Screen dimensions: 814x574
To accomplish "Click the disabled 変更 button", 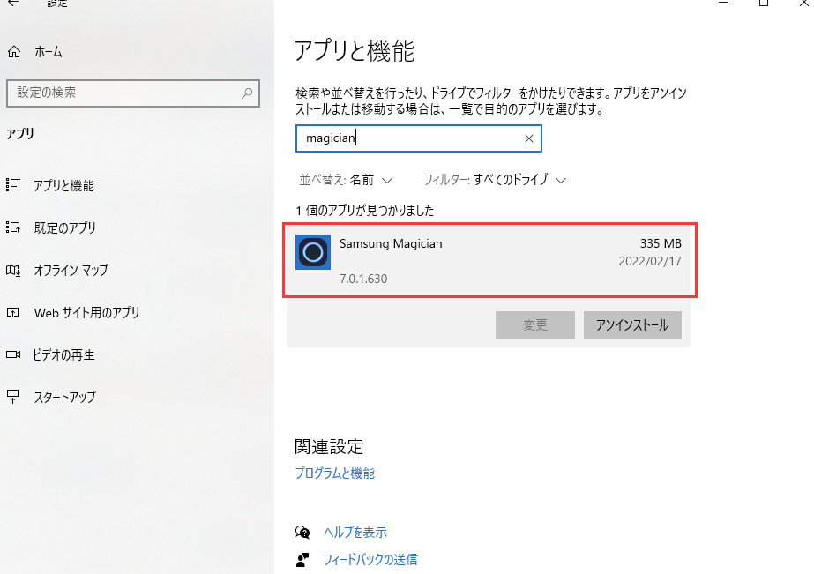I will coord(534,324).
